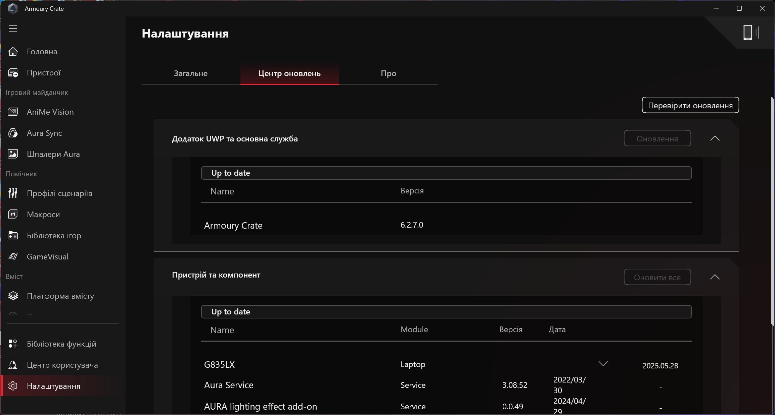Switch to the Про tab
The image size is (775, 415).
coord(388,73)
